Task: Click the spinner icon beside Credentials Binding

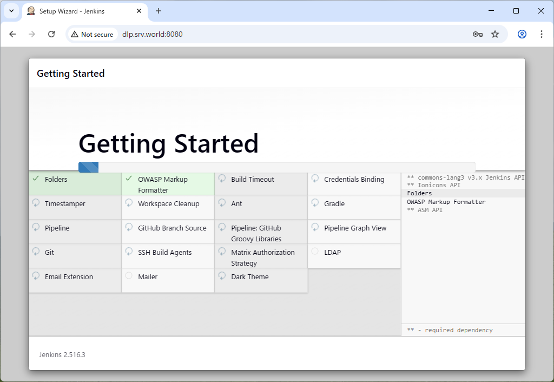Action: [315, 179]
